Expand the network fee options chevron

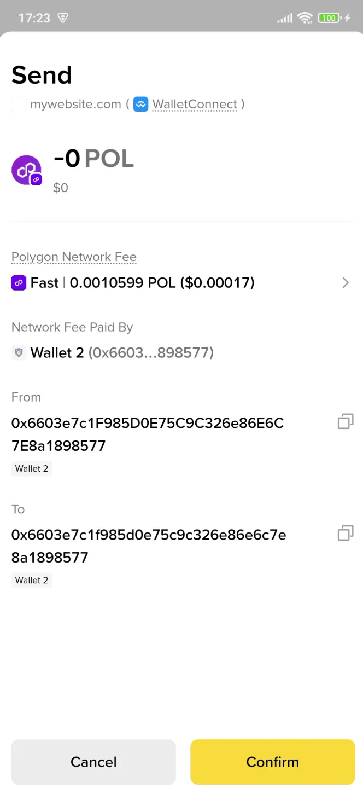pos(345,282)
